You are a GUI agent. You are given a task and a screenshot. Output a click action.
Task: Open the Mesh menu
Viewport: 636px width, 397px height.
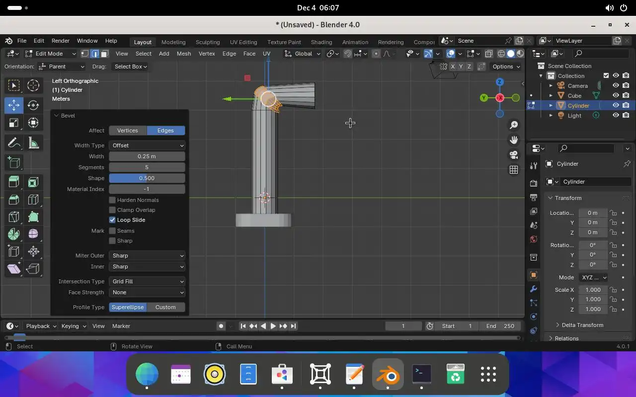[x=184, y=54]
